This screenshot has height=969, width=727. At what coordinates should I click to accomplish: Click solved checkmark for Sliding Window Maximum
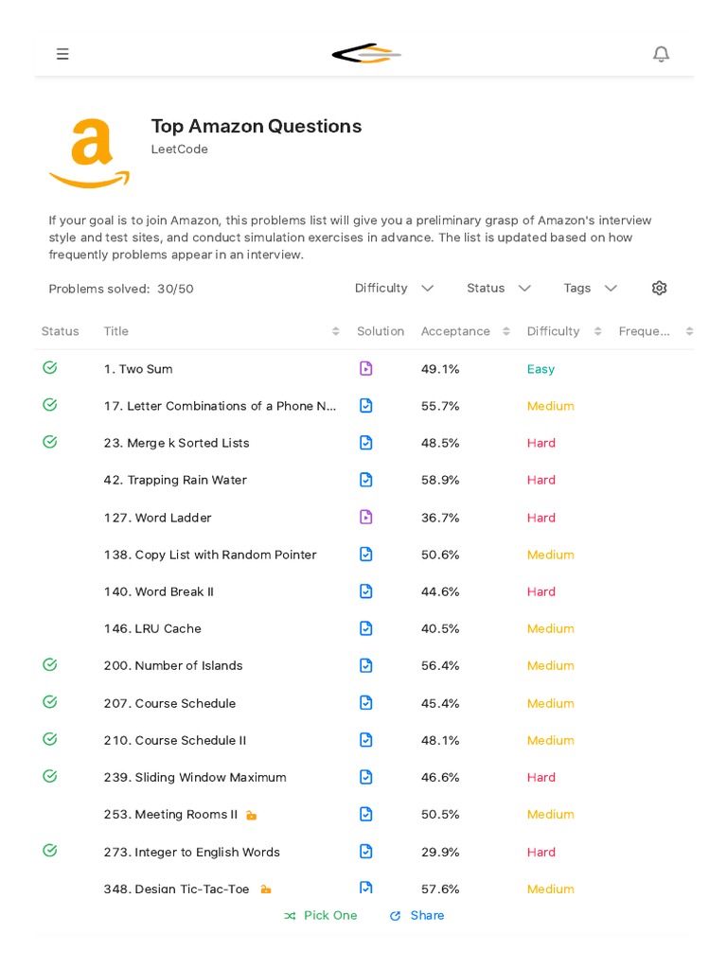click(50, 777)
